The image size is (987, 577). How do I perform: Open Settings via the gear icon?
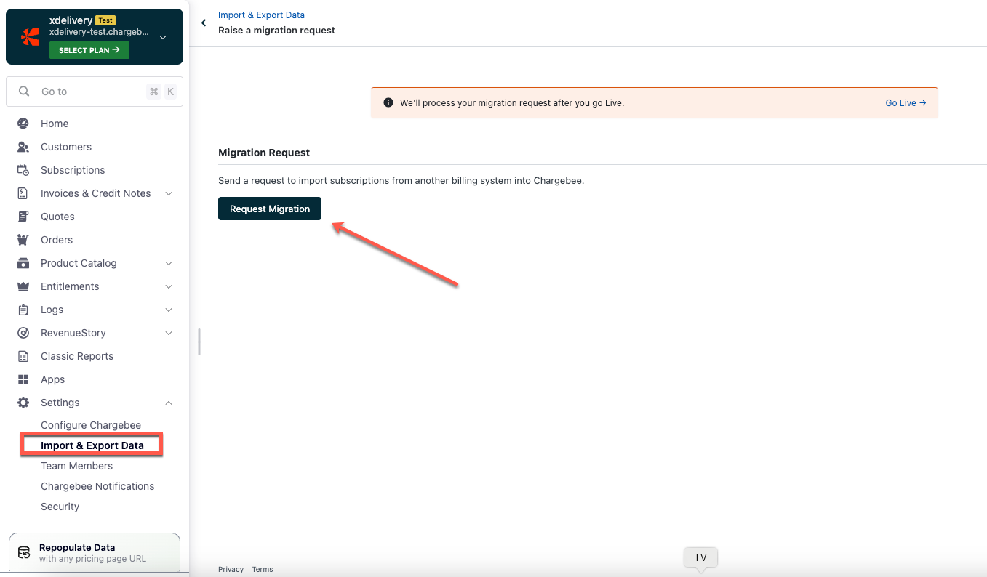pyautogui.click(x=24, y=403)
